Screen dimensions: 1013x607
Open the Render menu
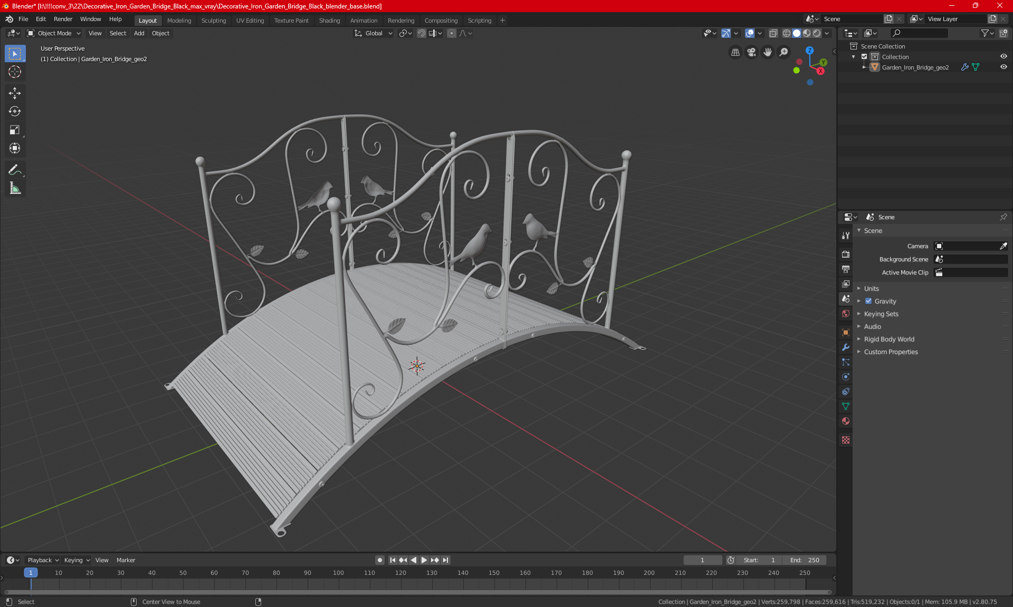(x=63, y=19)
